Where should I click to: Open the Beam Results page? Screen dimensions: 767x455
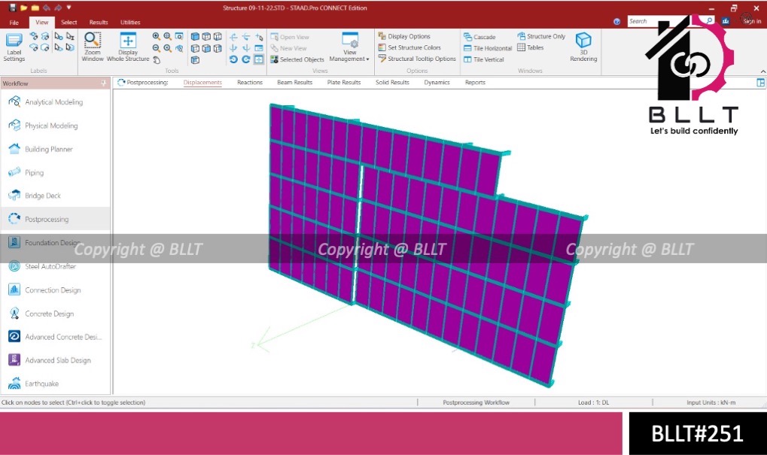pyautogui.click(x=294, y=83)
